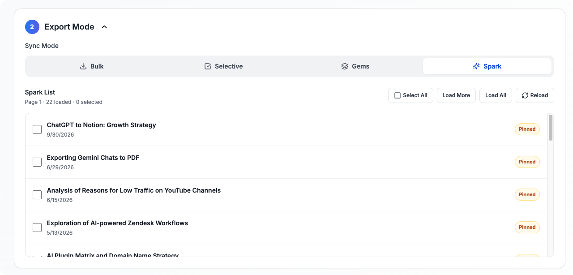Open "Exploration of AI-powered Zendesk Workflows" title
Image resolution: width=573 pixels, height=275 pixels.
(117, 223)
